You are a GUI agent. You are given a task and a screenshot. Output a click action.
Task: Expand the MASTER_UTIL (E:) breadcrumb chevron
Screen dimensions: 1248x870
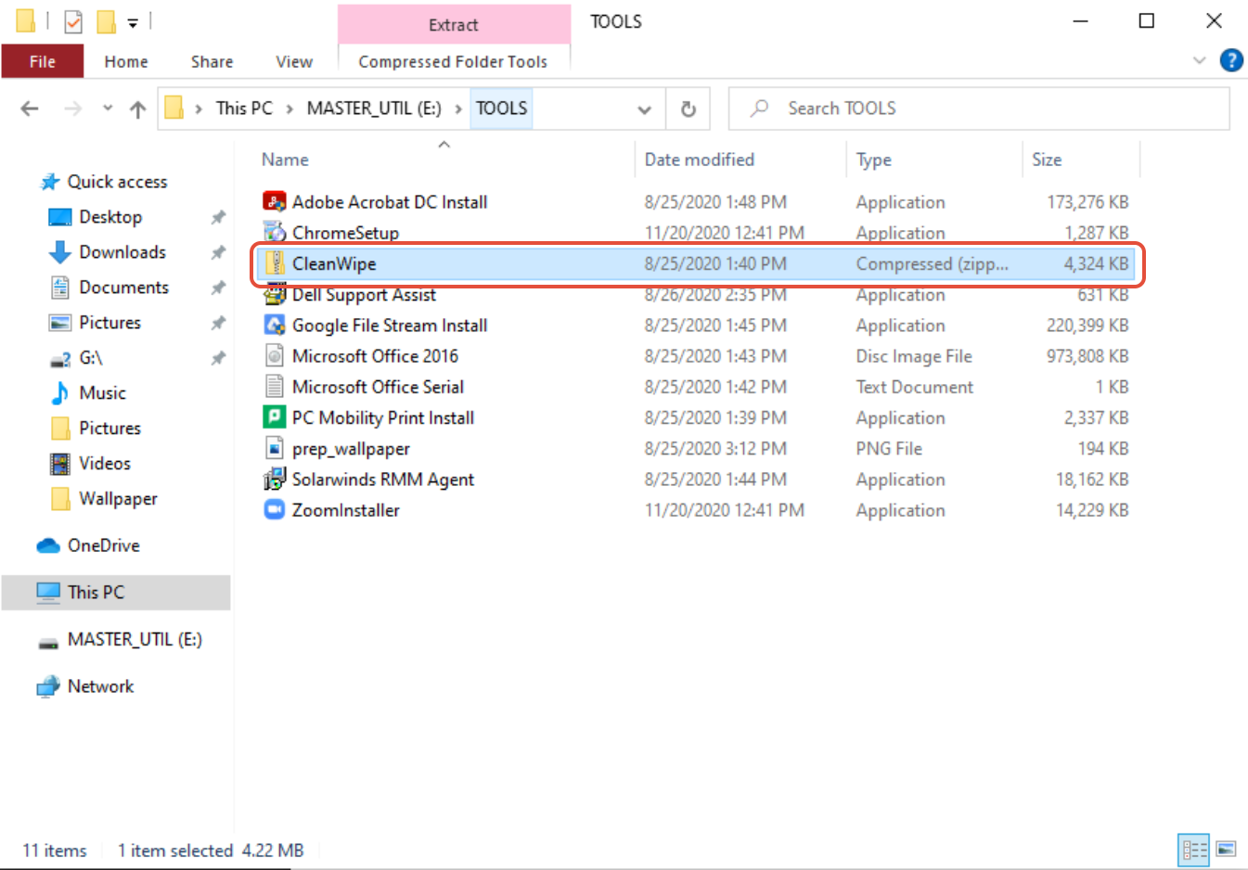point(458,109)
